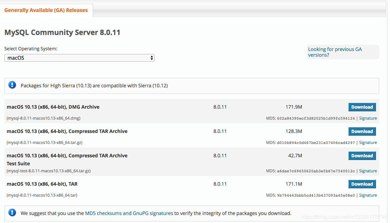The image size is (390, 223).
Task: Download the 171.1M TAR package
Action: pyautogui.click(x=362, y=184)
